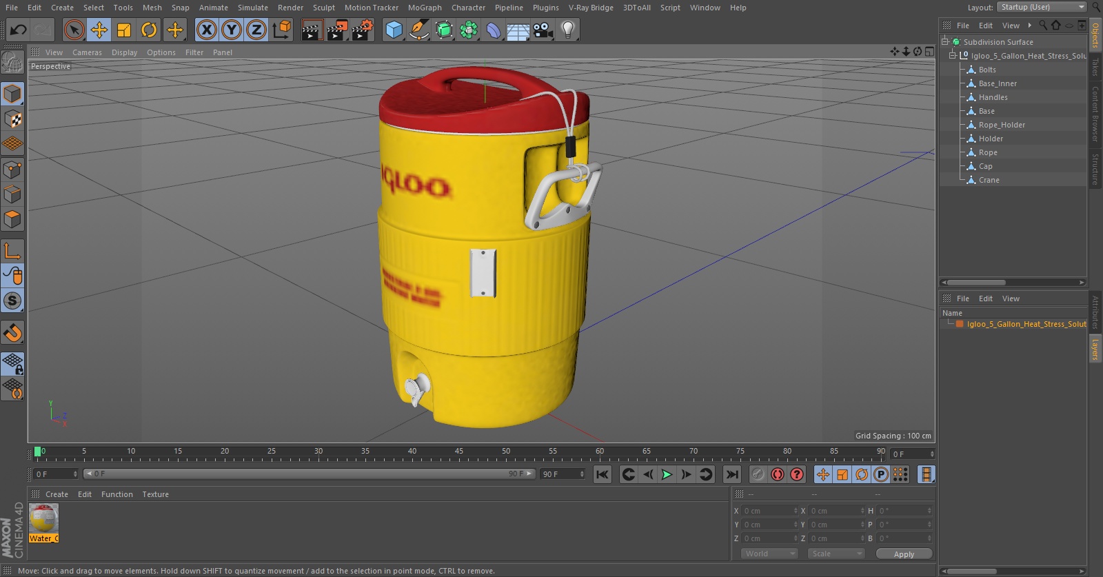Open the Render View clapperboard icon
This screenshot has width=1103, height=577.
pos(312,30)
